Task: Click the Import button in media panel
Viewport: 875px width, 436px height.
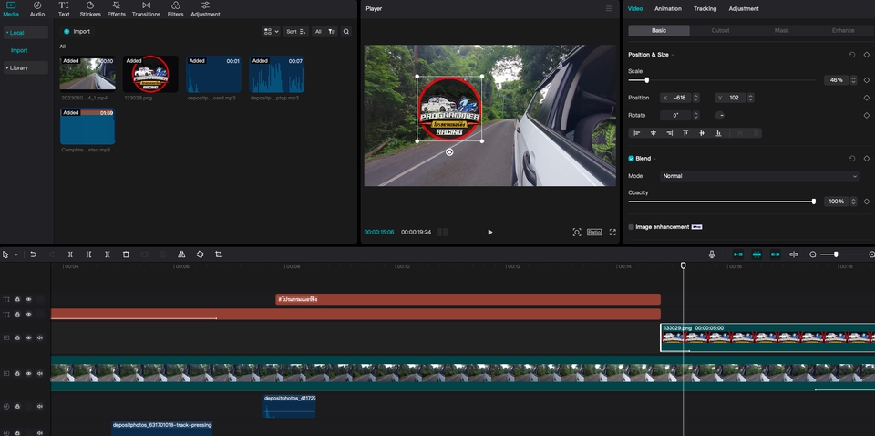Action: point(77,32)
